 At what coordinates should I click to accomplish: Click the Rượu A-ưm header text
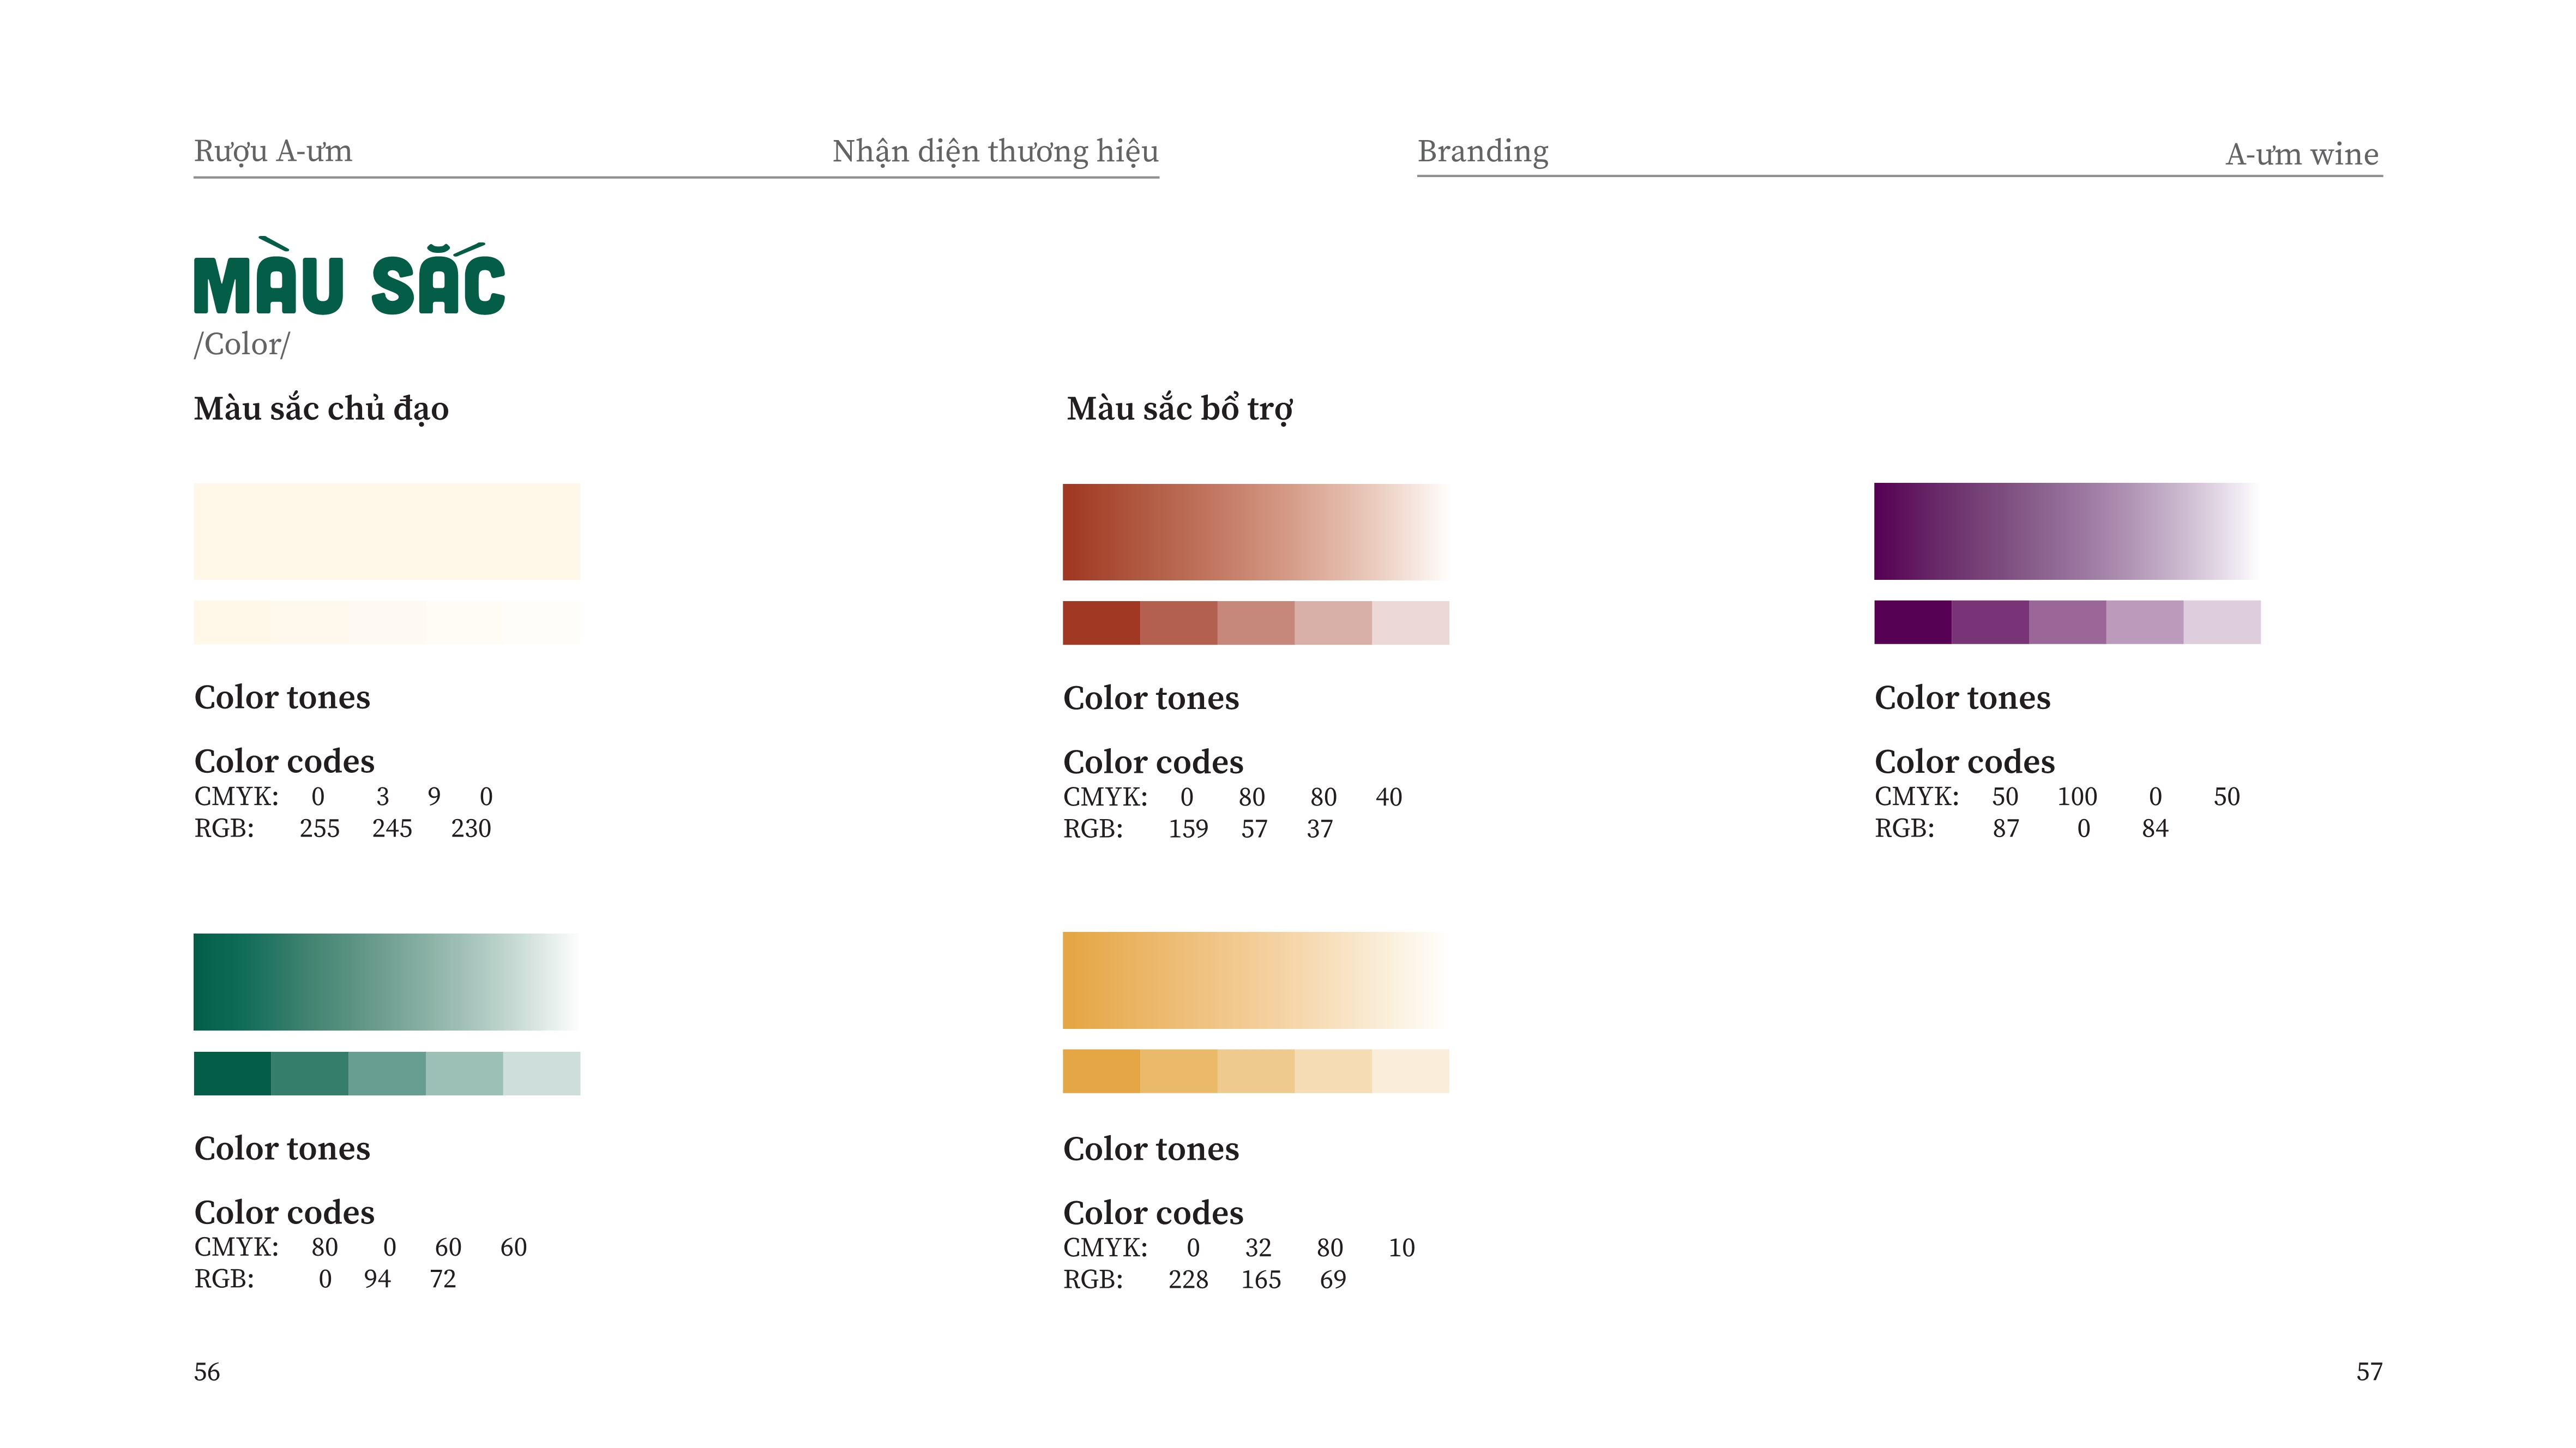point(273,151)
